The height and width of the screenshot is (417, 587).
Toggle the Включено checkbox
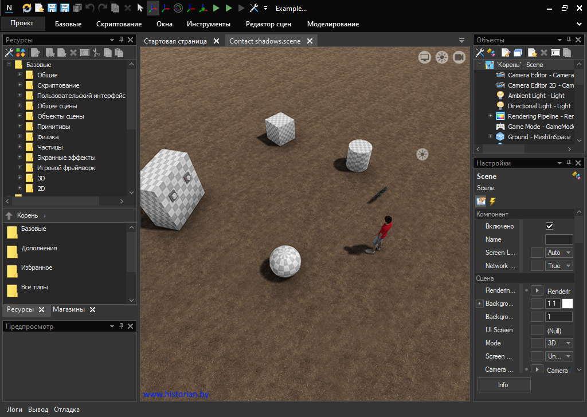(x=549, y=226)
